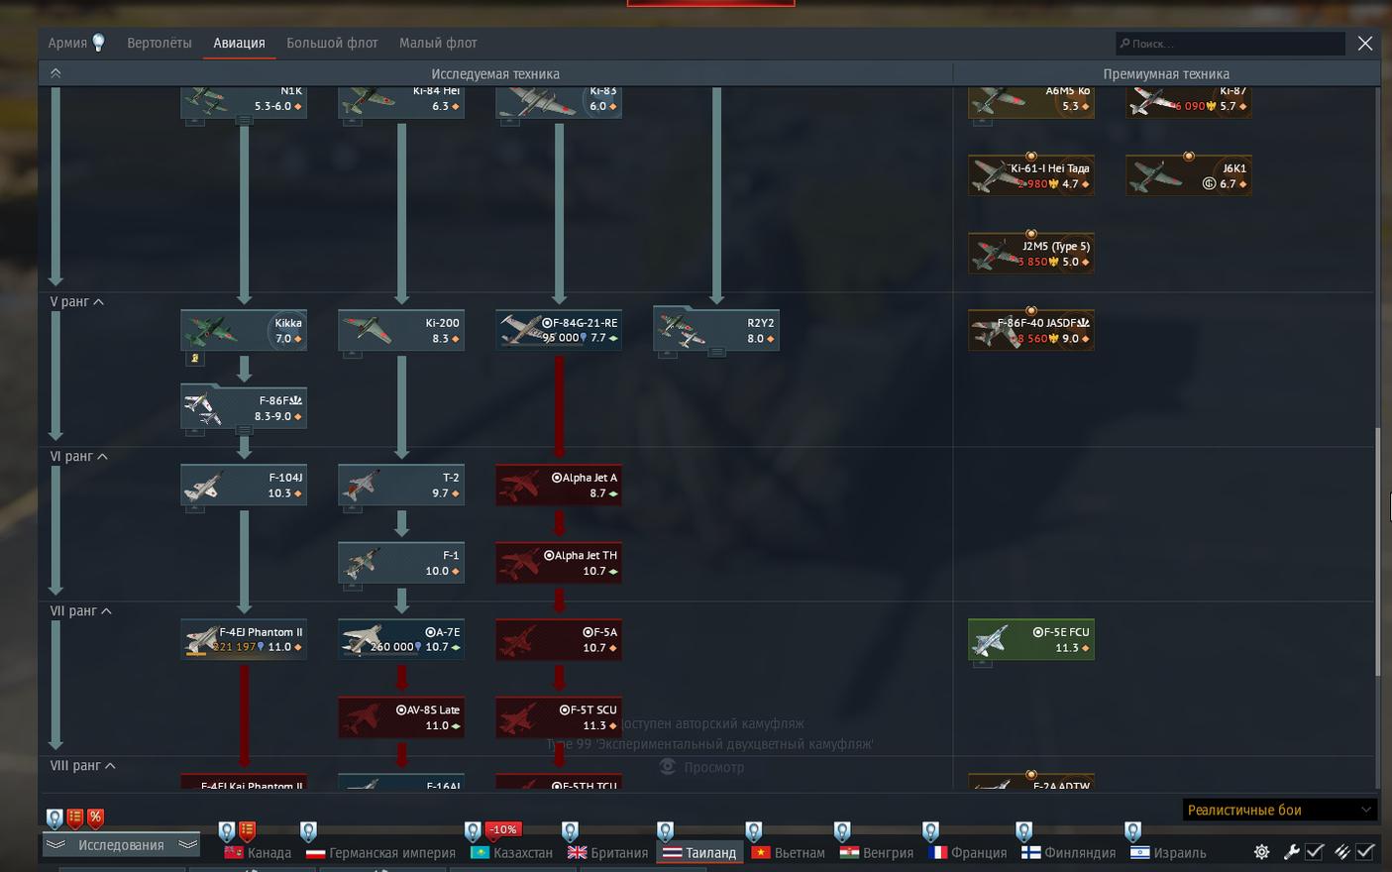The height and width of the screenshot is (872, 1392).
Task: Collapse the V ранг section
Action: (99, 302)
